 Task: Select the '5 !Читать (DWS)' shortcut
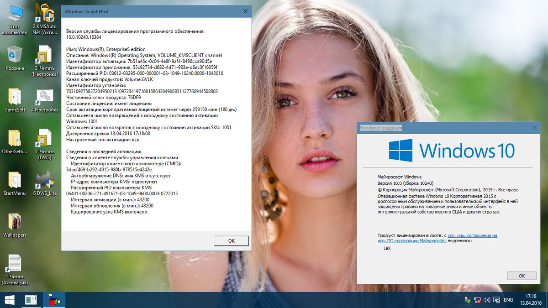tap(45, 145)
